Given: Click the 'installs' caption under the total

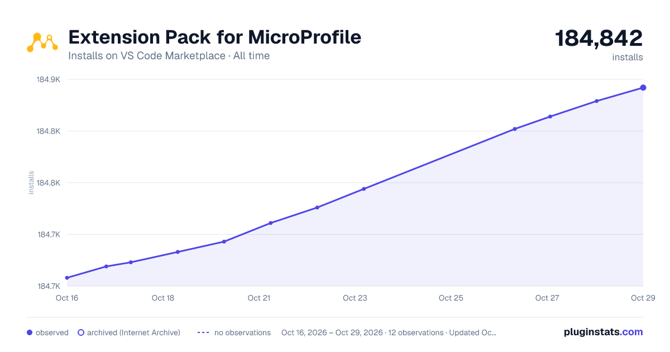Looking at the screenshot, I should [628, 57].
